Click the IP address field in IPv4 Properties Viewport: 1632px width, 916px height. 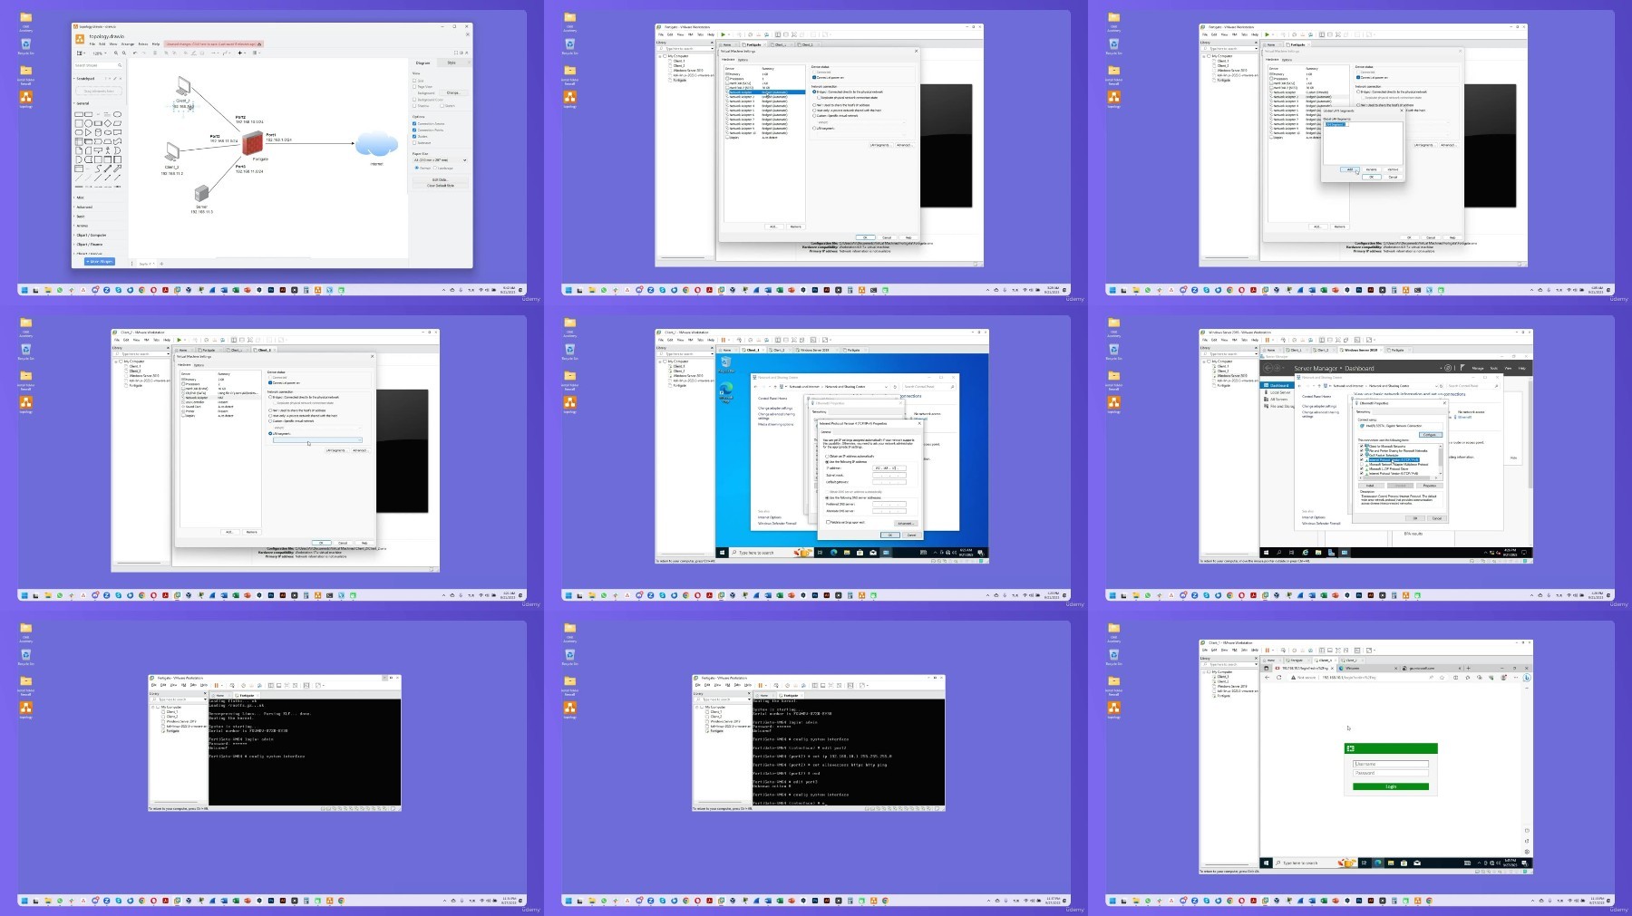point(889,468)
